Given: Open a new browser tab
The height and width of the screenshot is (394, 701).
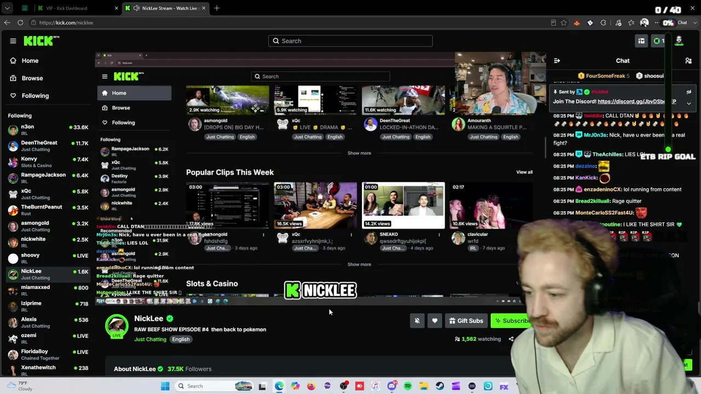Looking at the screenshot, I should click(x=217, y=8).
